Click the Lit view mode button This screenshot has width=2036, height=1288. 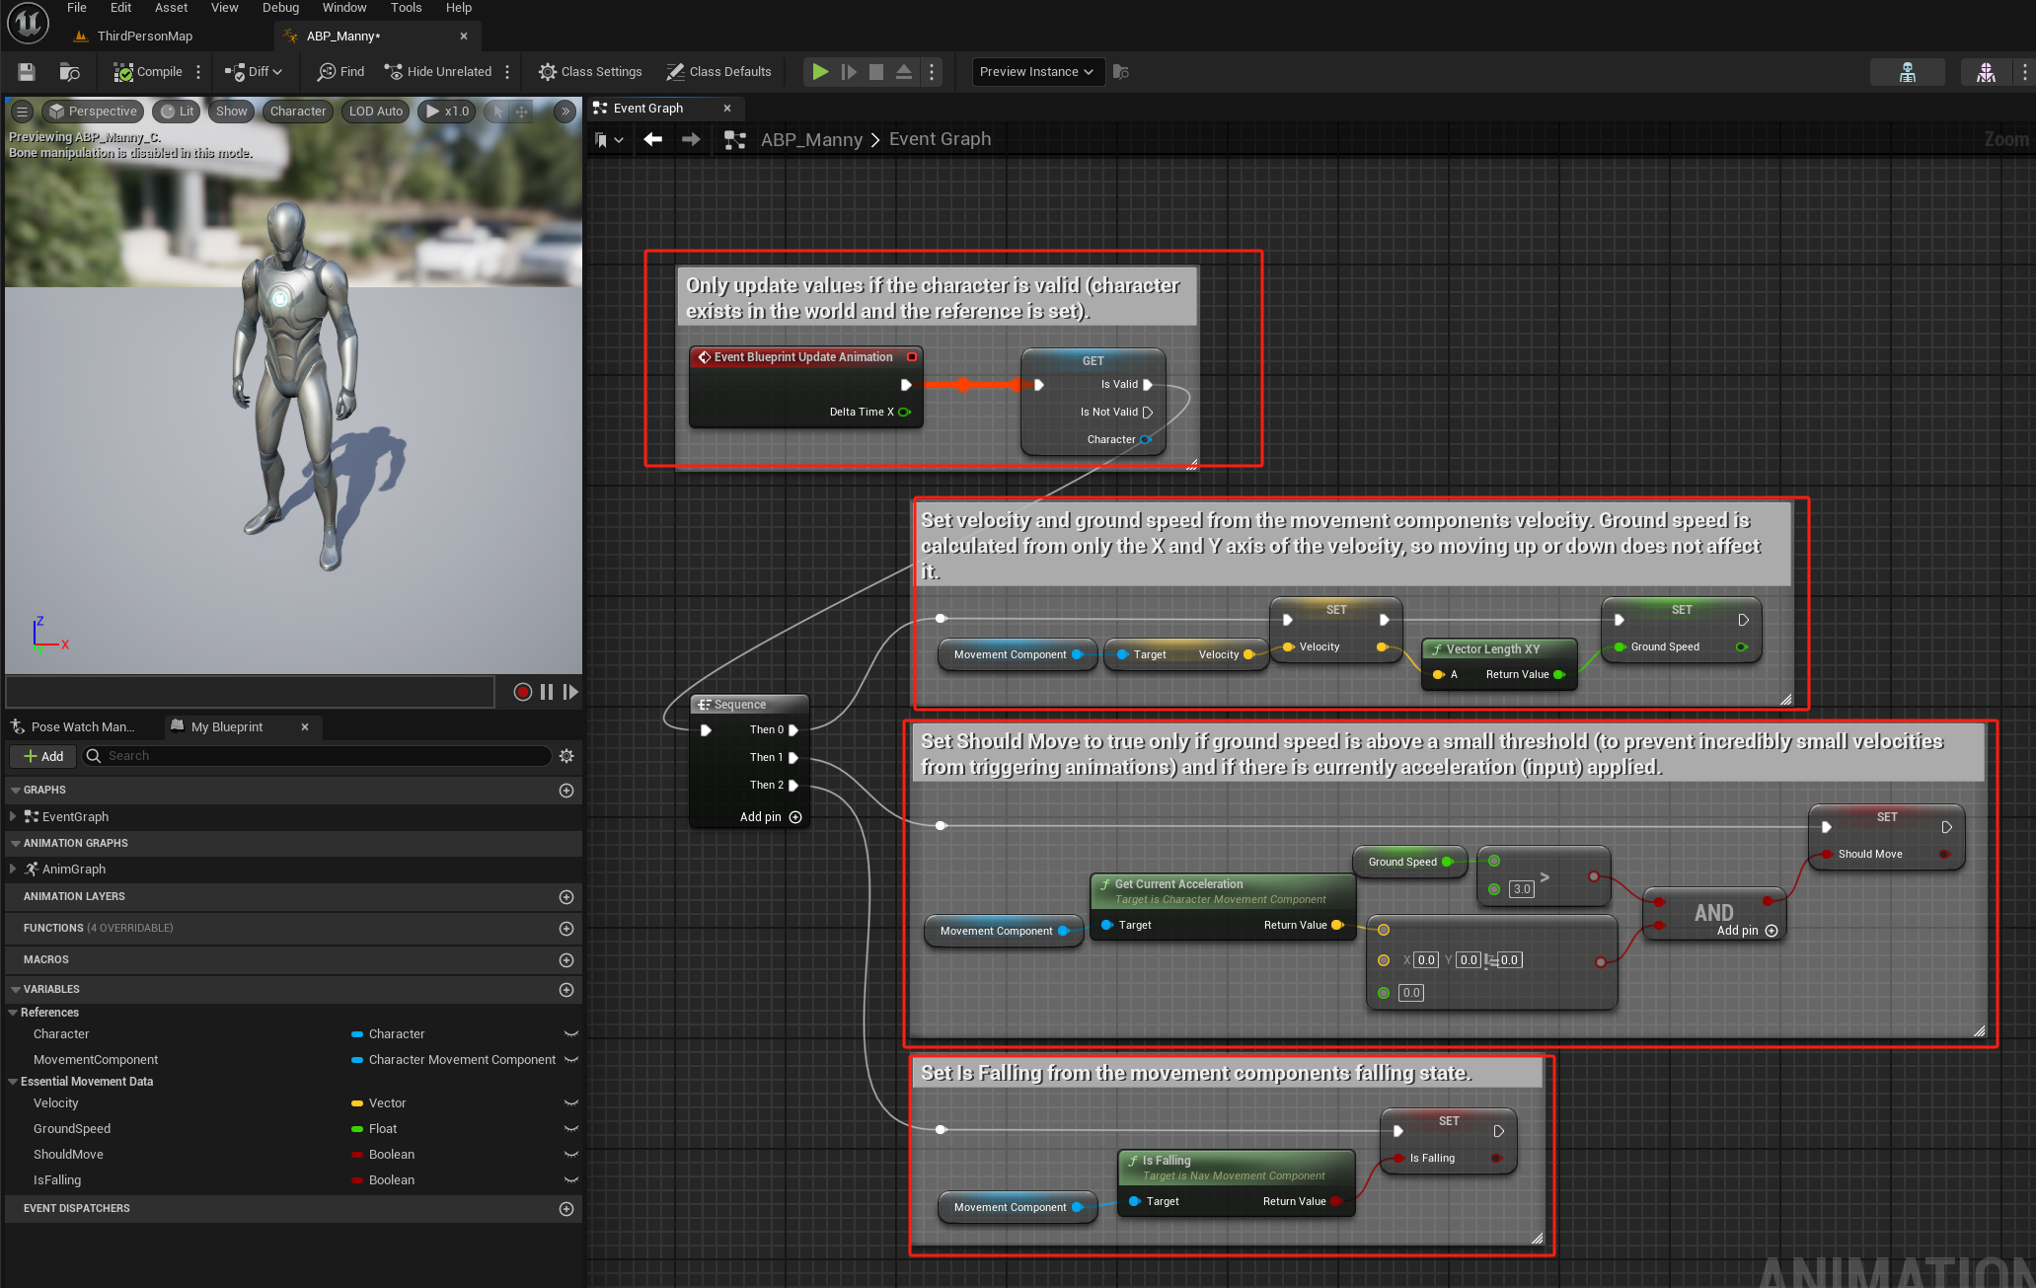coord(178,112)
